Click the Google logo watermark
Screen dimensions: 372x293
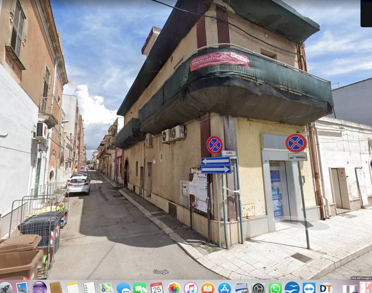(161, 272)
